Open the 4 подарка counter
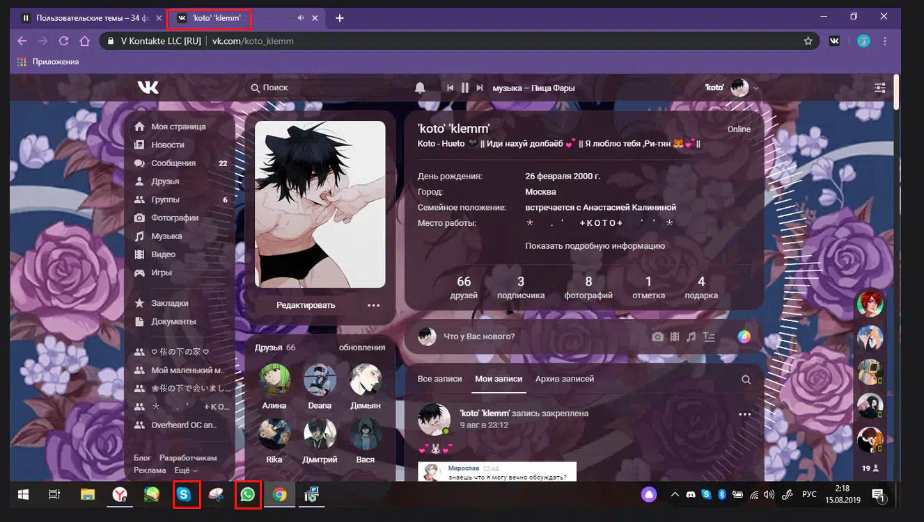This screenshot has height=522, width=924. 701,288
